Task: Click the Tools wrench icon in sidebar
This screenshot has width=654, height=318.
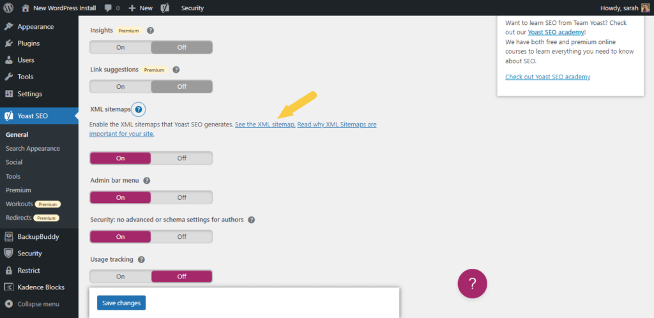Action: [x=8, y=77]
